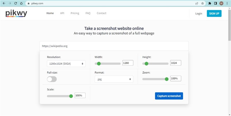Click the page vertical scrollbar thumb
The image size is (231, 116).
pos(230,25)
